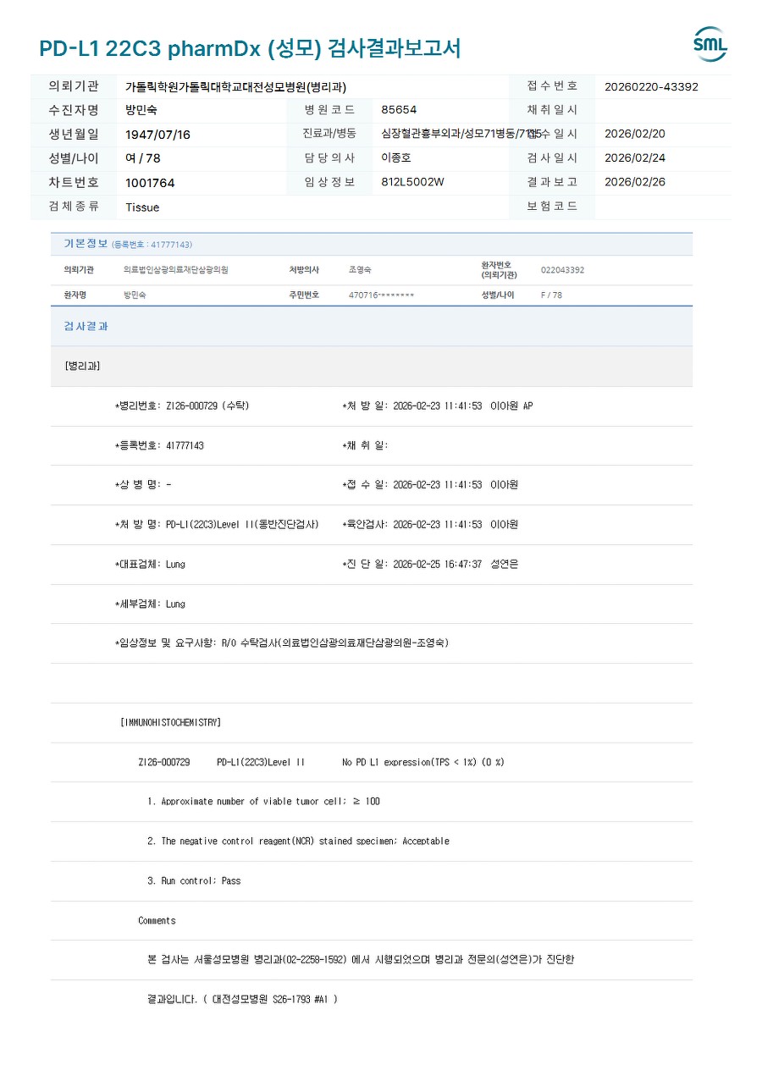
Task: Click the 기본정보 section heading
Action: click(x=86, y=244)
